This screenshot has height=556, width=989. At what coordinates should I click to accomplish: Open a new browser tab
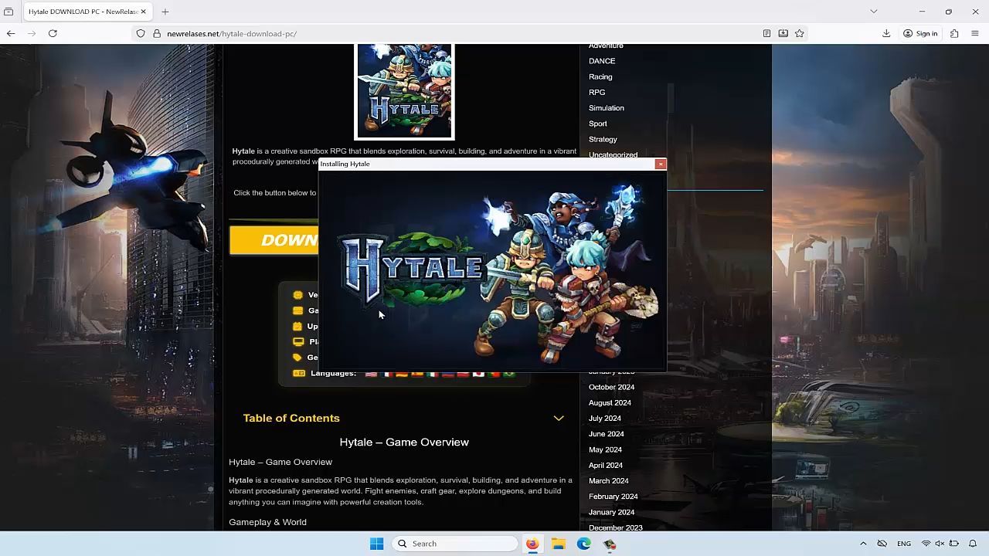point(165,12)
